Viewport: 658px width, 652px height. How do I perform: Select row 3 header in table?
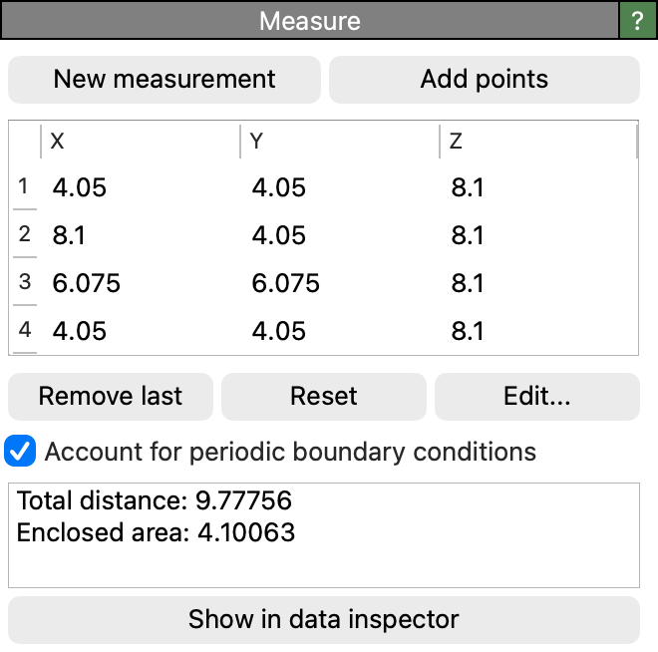click(24, 282)
